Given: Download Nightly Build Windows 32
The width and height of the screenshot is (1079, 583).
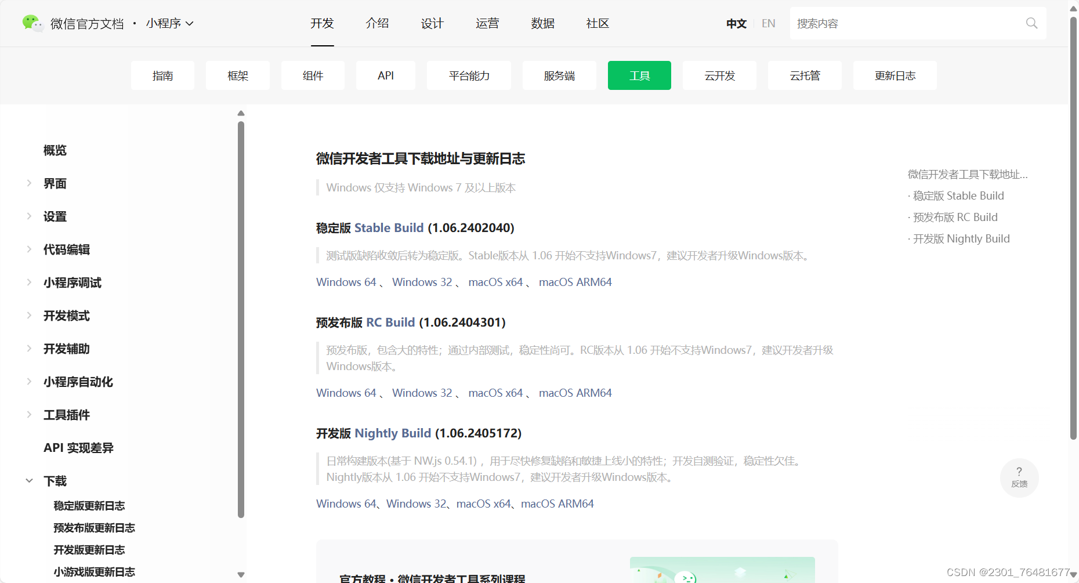Looking at the screenshot, I should 417,504.
